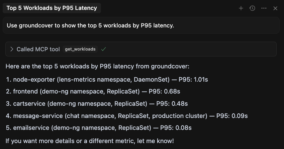Click the "If you want more details" line
The image size is (284, 149).
coord(90,141)
